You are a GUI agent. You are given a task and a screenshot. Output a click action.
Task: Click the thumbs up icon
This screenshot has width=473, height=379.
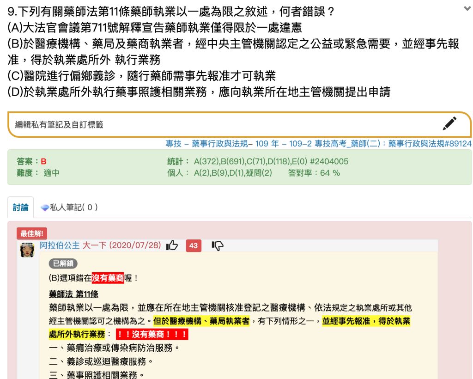(172, 245)
